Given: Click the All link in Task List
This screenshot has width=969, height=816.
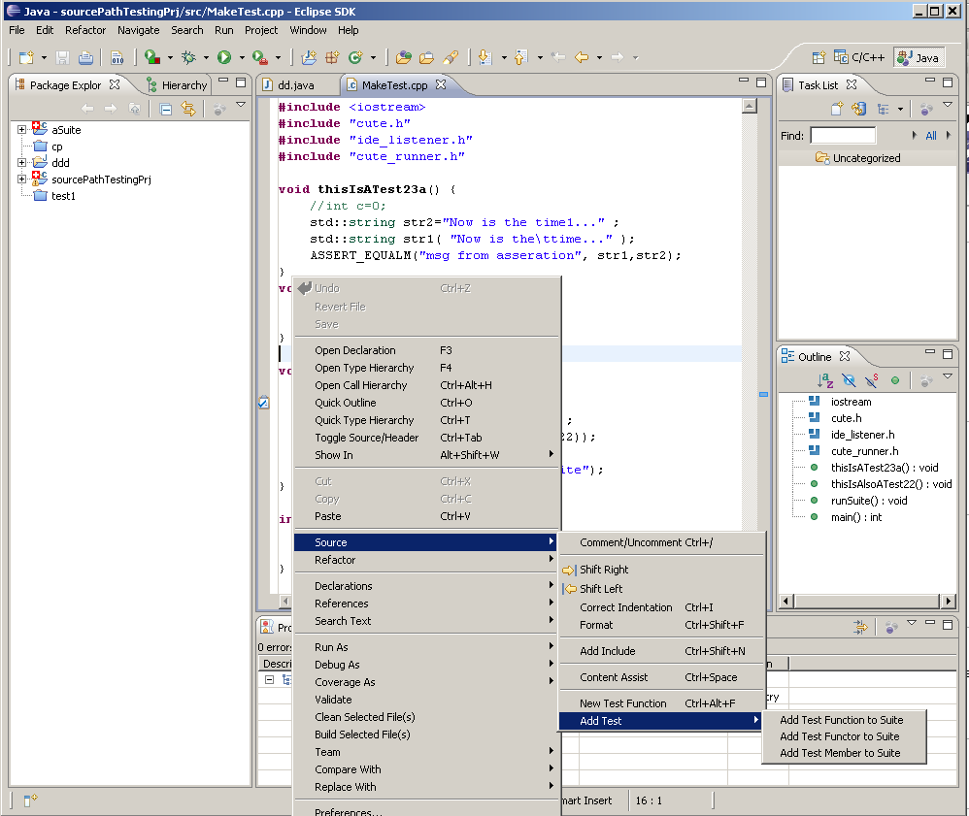Looking at the screenshot, I should point(931,135).
